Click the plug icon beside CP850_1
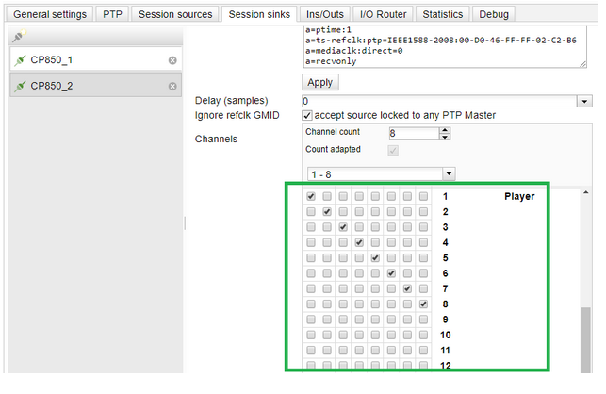This screenshot has height=394, width=606. (x=20, y=60)
